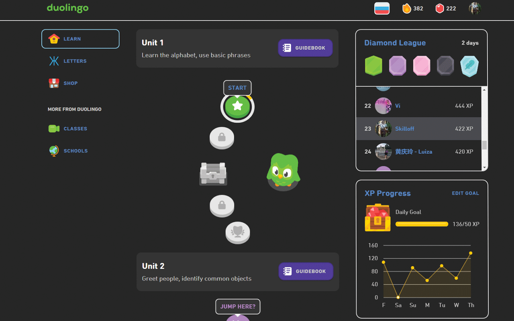
Task: Open the Unit 2 Guidebook
Action: tap(306, 272)
